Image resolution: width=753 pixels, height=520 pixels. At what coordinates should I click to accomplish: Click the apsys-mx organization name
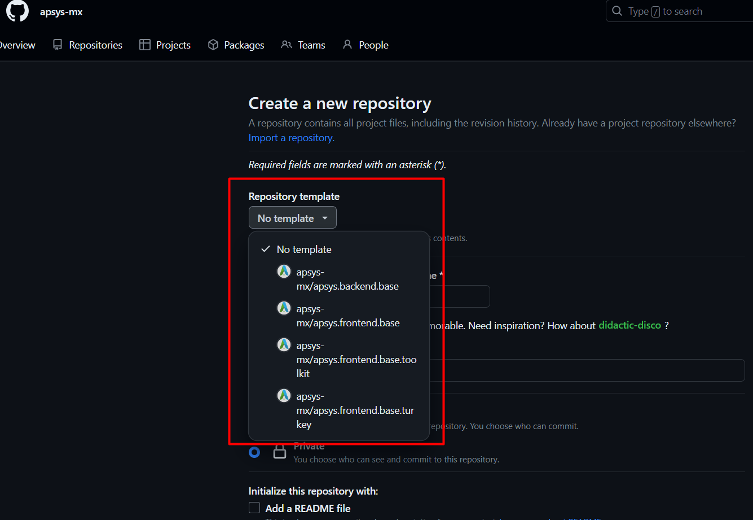click(x=61, y=12)
